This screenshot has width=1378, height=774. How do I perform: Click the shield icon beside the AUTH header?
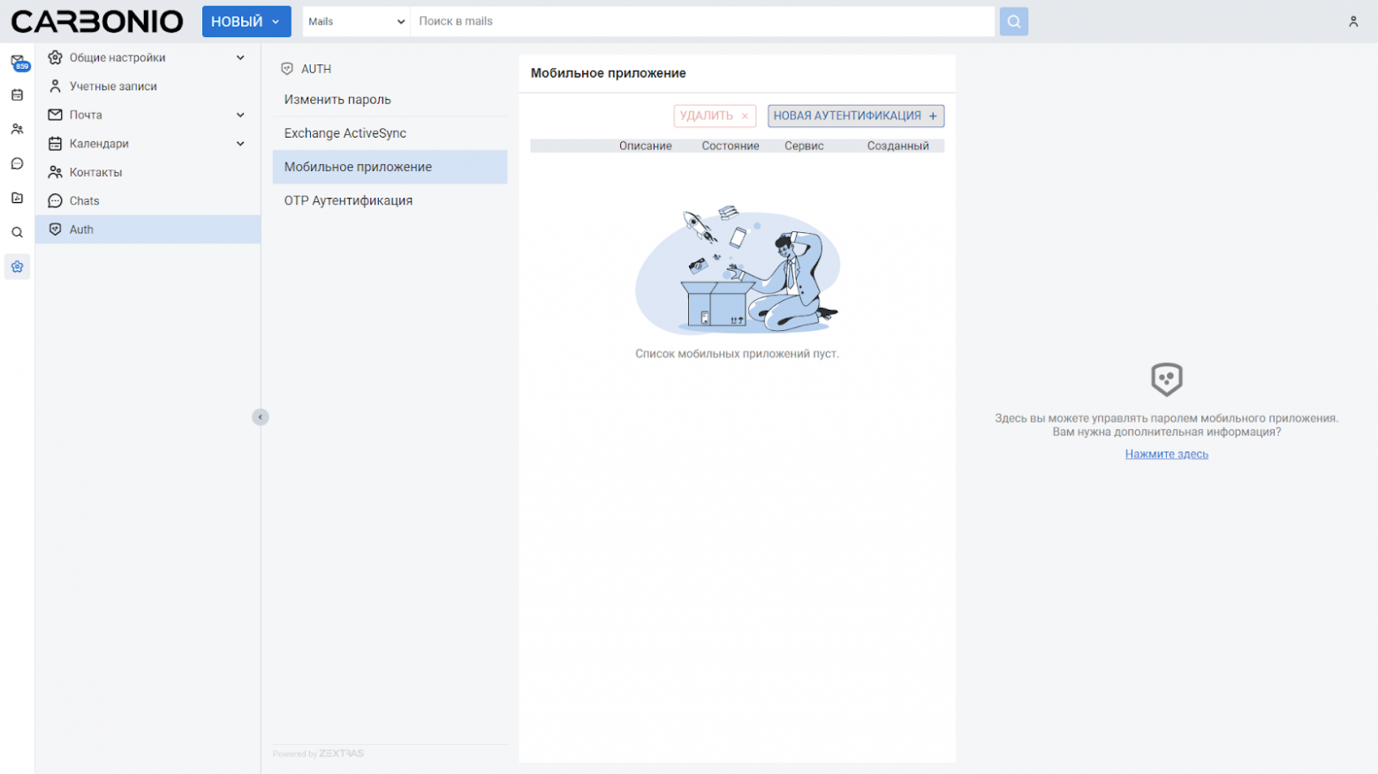coord(287,69)
